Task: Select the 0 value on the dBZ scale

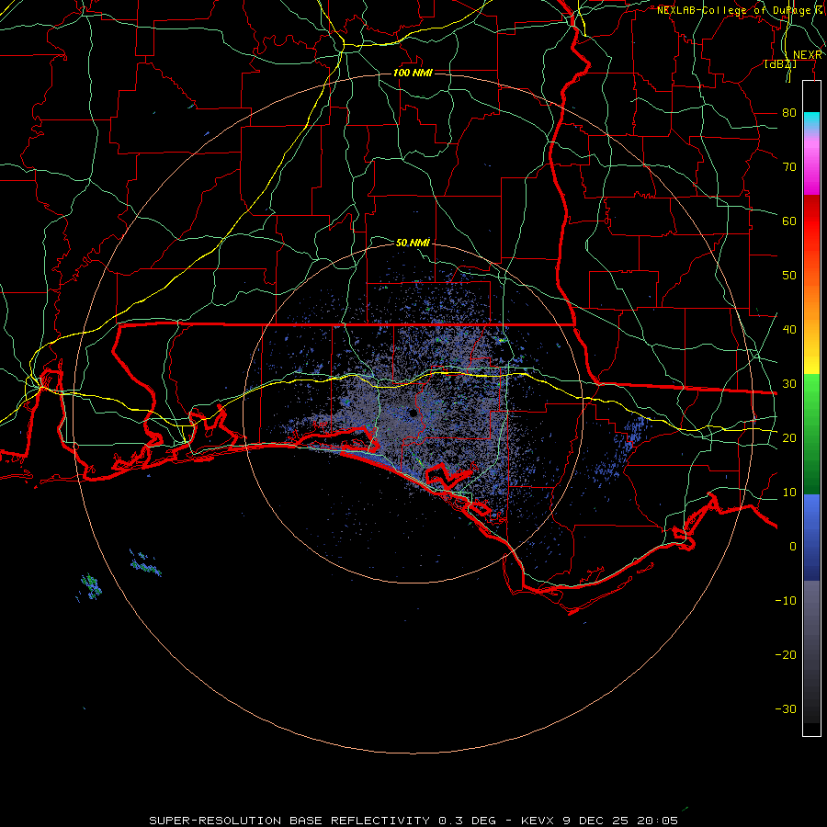Action: coord(793,547)
